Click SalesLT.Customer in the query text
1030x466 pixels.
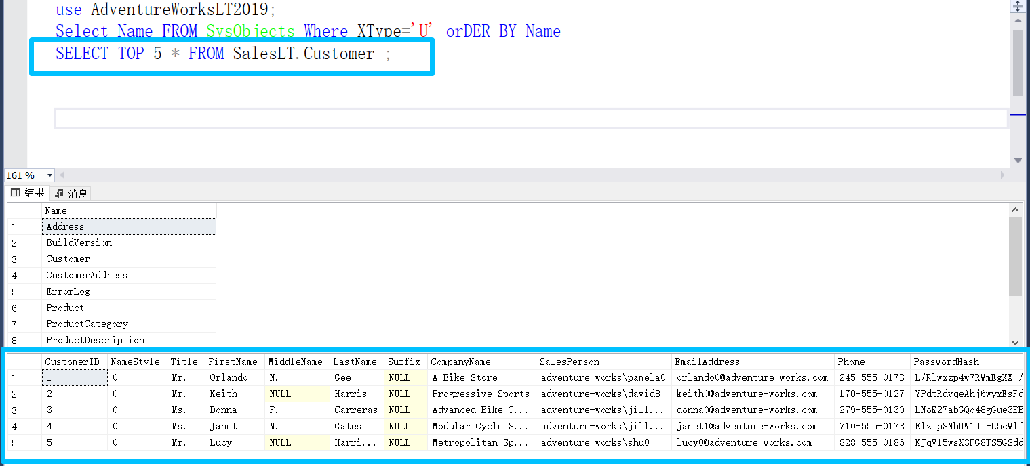coord(304,54)
